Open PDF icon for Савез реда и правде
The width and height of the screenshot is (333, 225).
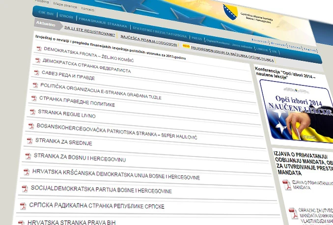coord(36,72)
